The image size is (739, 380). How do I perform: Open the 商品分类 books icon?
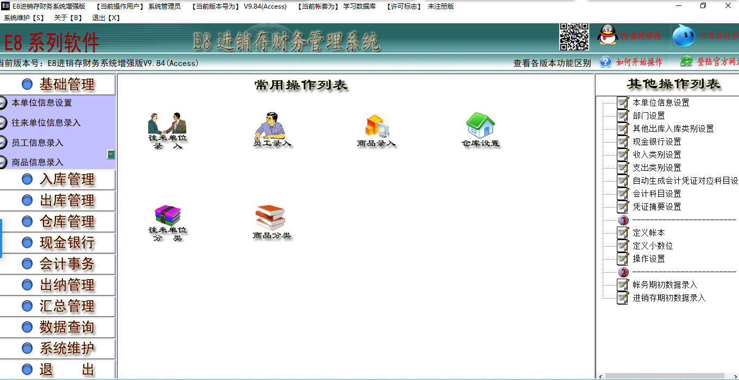tap(271, 222)
